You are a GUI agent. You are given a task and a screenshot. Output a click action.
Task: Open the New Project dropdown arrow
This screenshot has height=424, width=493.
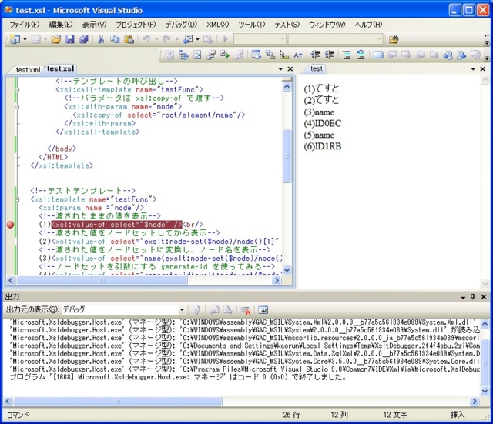click(25, 39)
